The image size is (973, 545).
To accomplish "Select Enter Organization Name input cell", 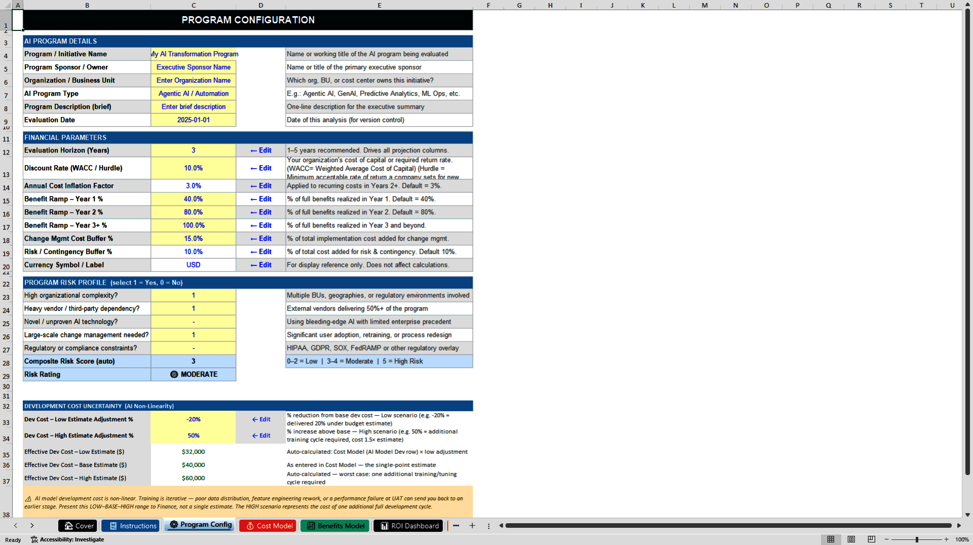I will point(194,81).
